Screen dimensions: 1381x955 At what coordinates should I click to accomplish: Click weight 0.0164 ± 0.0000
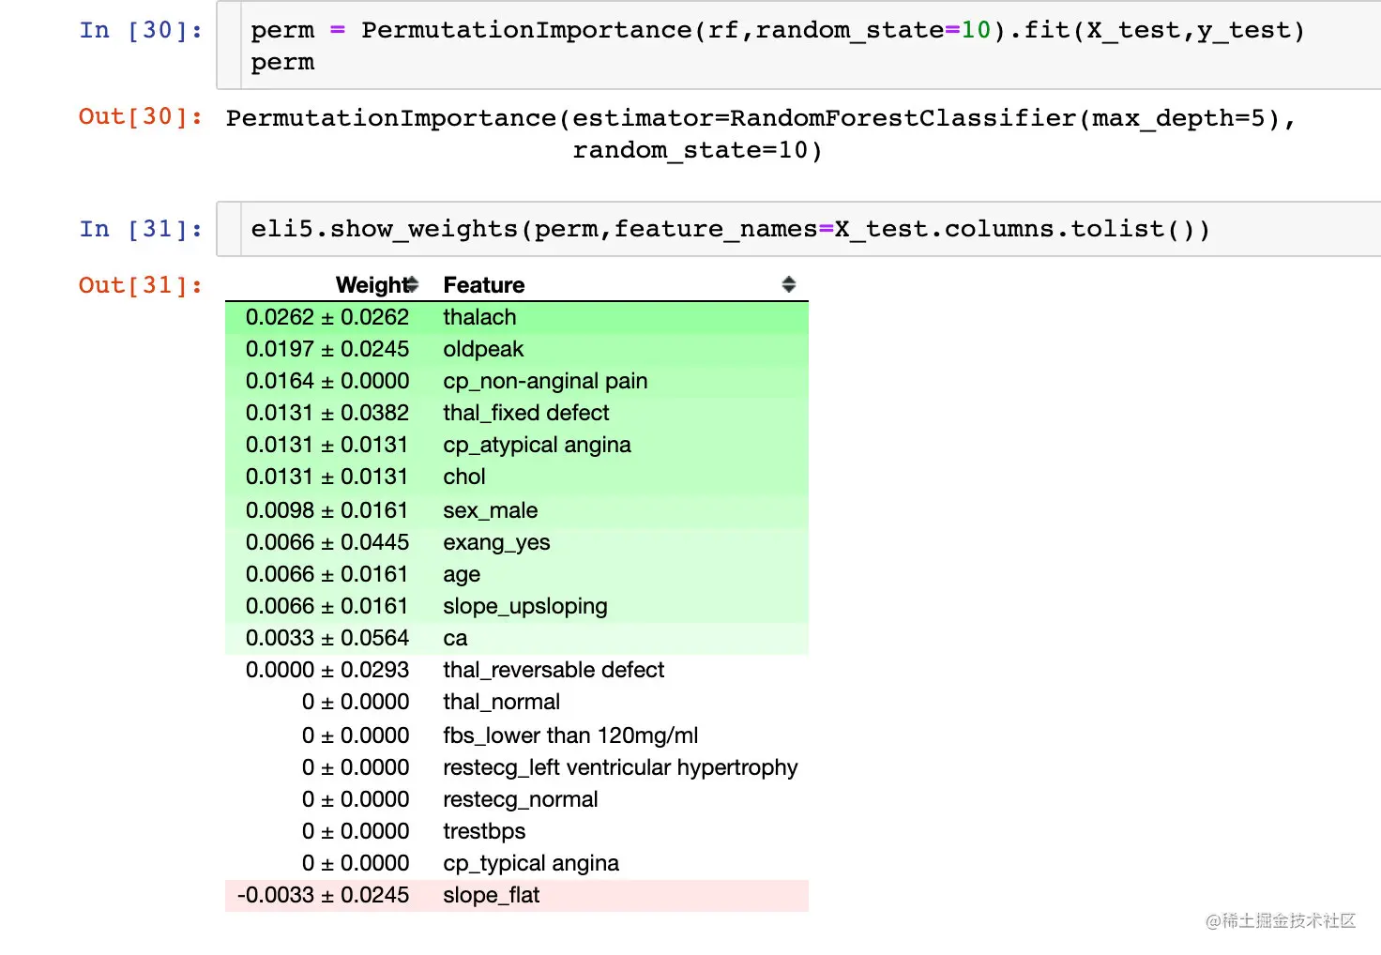(327, 381)
